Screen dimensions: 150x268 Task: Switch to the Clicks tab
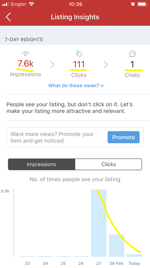109,164
